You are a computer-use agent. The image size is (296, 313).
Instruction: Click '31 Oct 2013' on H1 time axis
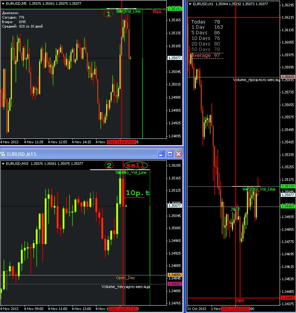click(x=197, y=309)
